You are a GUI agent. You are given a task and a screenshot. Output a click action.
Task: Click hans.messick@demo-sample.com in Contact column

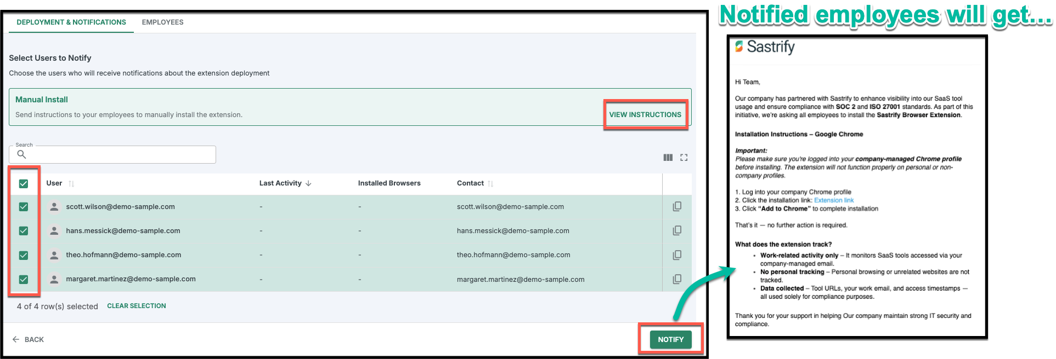point(513,231)
